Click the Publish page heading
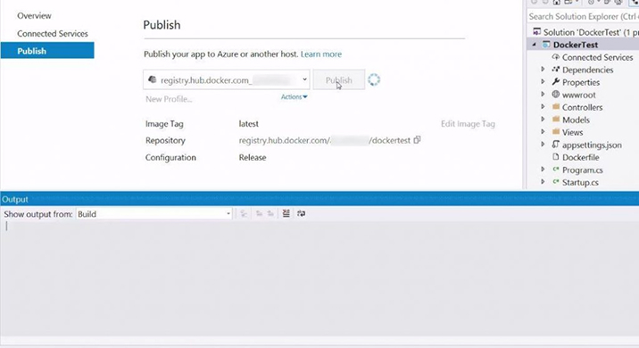The width and height of the screenshot is (639, 348). [162, 25]
